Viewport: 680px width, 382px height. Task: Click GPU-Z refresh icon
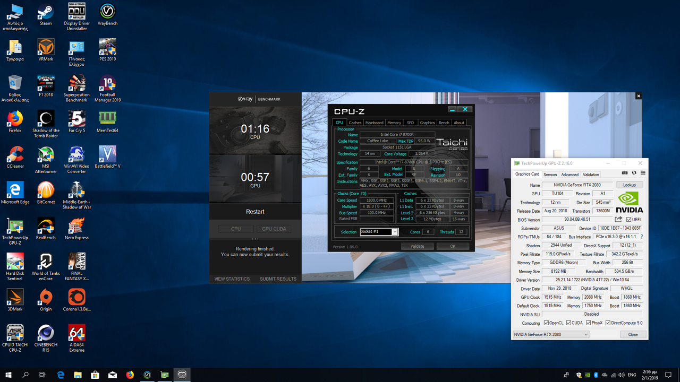634,173
